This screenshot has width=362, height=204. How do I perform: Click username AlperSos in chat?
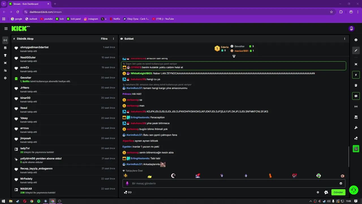coord(128,141)
